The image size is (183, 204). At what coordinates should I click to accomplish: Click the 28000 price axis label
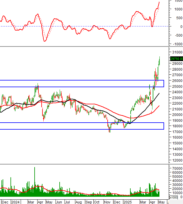(177, 69)
